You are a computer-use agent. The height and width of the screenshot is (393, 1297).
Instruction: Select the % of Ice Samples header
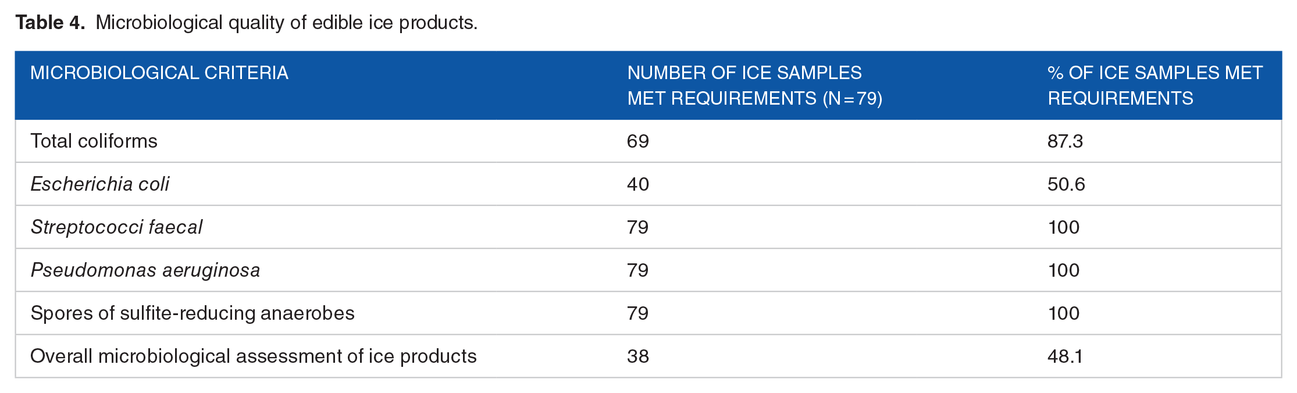click(1155, 85)
